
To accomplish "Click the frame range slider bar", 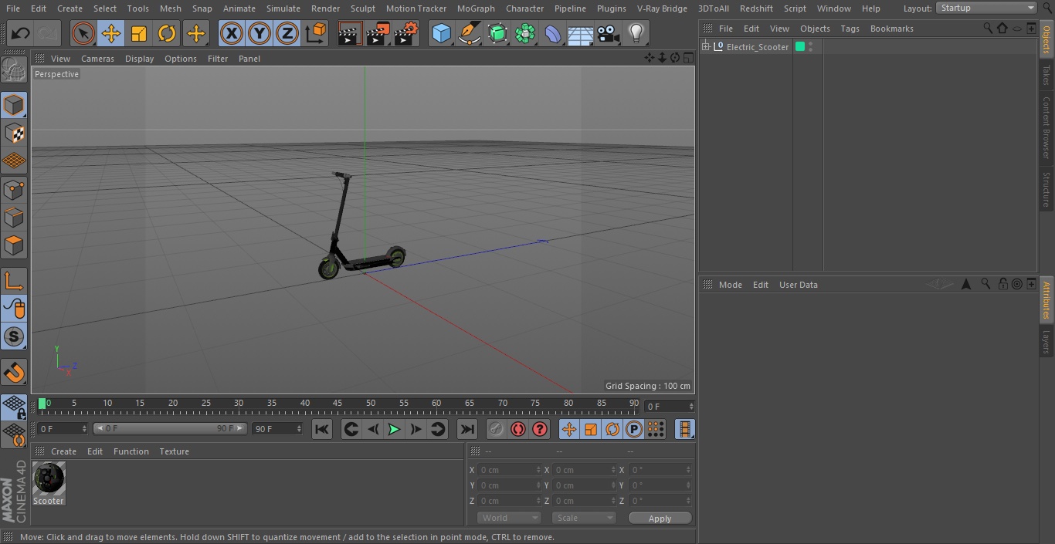I will [170, 428].
